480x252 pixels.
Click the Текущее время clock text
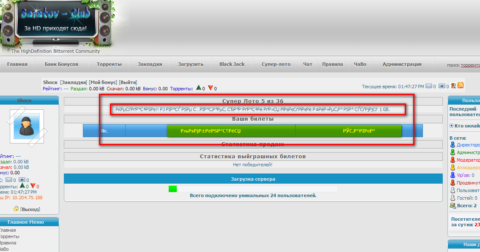[393, 87]
